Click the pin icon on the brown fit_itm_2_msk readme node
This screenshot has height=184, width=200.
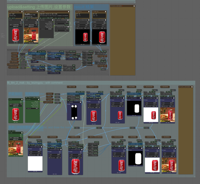tap(134, 6)
